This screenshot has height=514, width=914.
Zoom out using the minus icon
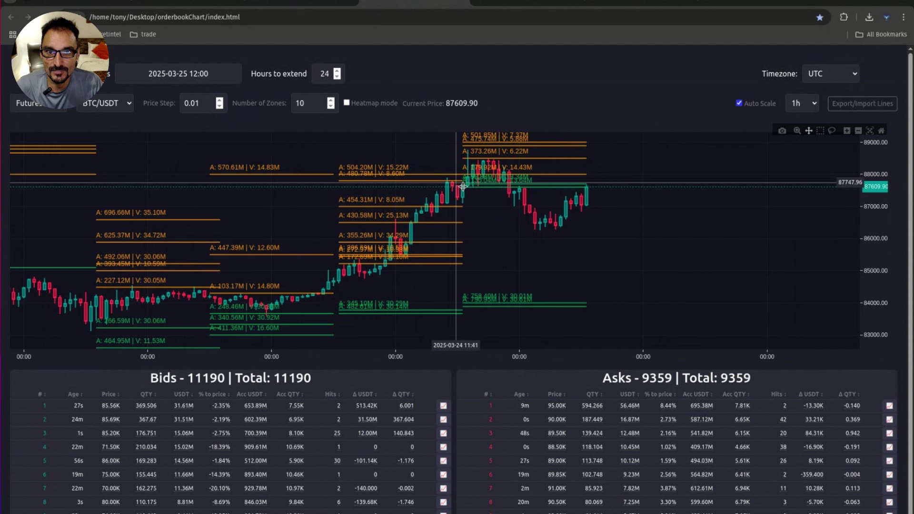click(858, 130)
